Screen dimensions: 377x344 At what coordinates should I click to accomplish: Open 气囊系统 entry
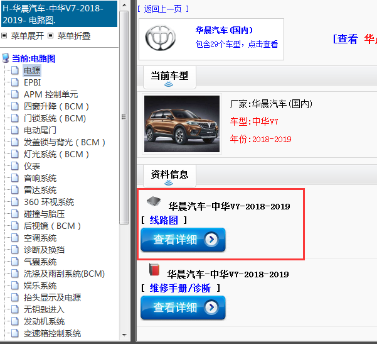(x=40, y=262)
